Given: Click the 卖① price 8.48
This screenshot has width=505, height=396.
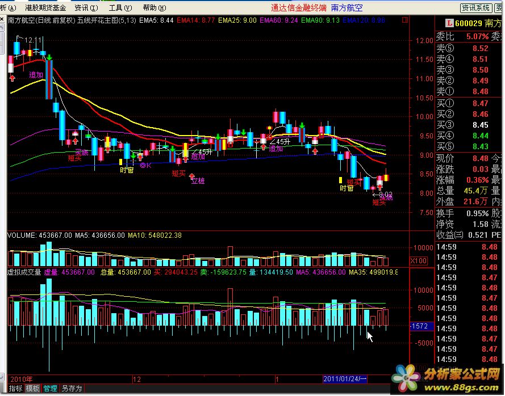Looking at the screenshot, I should [x=480, y=92].
